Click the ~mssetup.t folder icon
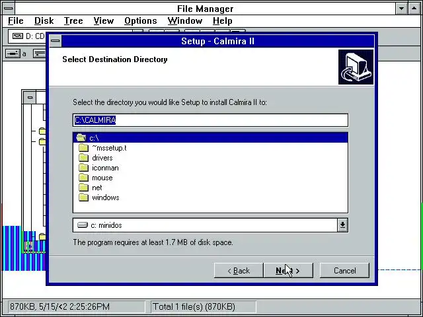The width and height of the screenshot is (423, 317). [x=84, y=148]
